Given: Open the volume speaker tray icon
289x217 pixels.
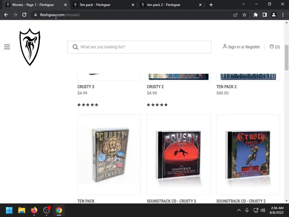Looking at the screenshot, I should [263, 210].
